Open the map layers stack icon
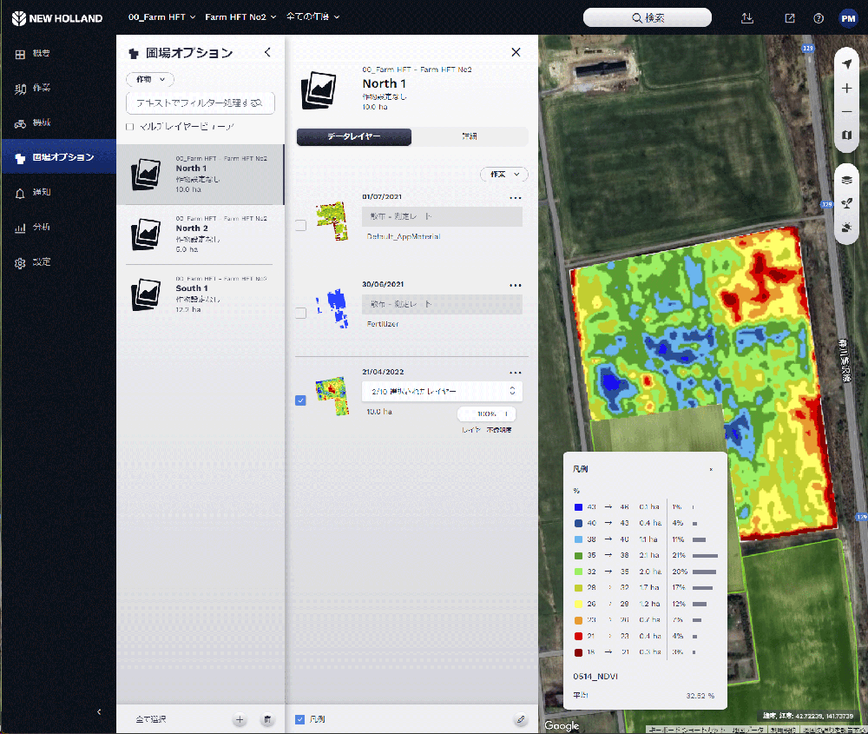This screenshot has height=734, width=868. 846,180
